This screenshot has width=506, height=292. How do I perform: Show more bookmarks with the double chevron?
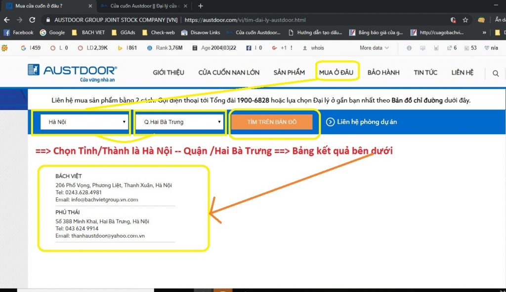coord(484,33)
